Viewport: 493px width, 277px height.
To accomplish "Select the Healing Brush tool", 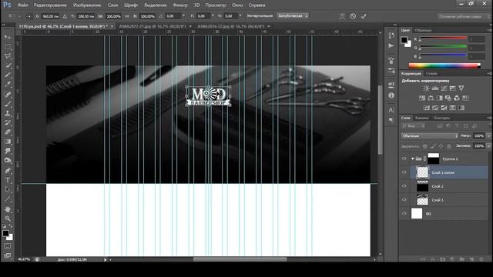I will pos(8,95).
